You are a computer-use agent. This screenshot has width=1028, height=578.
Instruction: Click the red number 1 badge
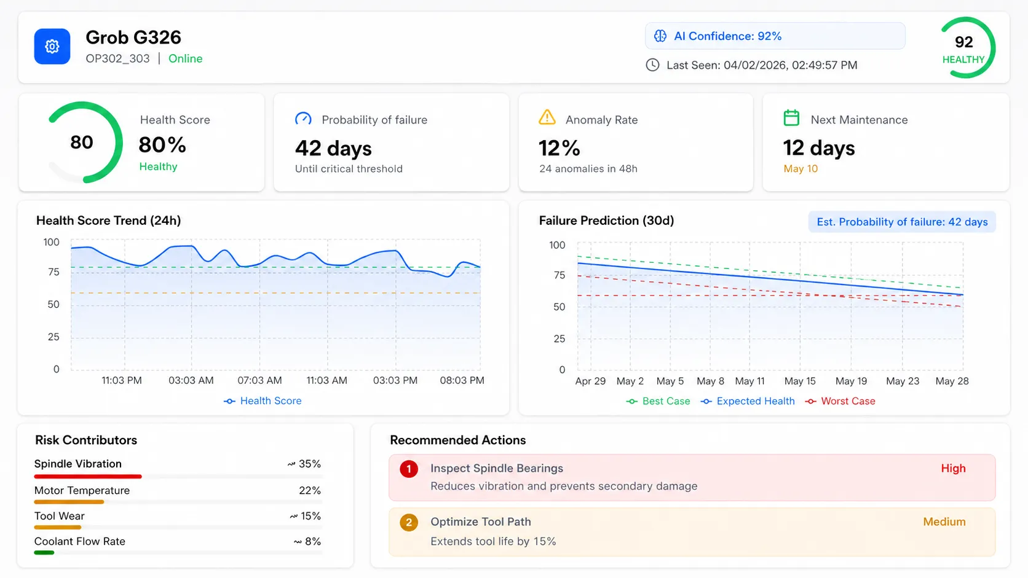pyautogui.click(x=409, y=469)
